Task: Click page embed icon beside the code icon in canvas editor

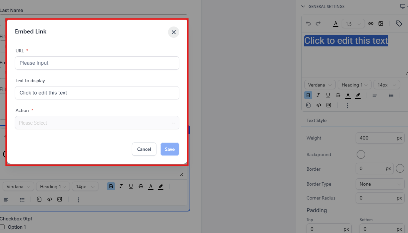Action: click(39, 200)
